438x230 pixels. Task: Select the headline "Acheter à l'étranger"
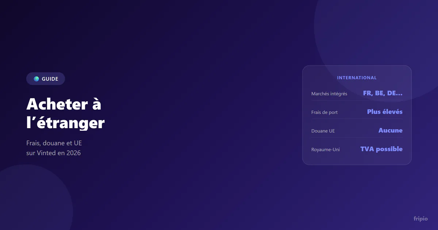click(x=66, y=114)
